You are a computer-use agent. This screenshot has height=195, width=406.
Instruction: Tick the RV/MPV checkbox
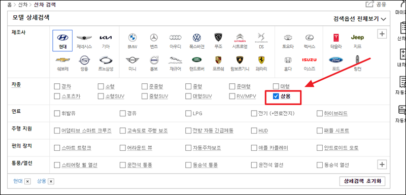click(x=232, y=96)
